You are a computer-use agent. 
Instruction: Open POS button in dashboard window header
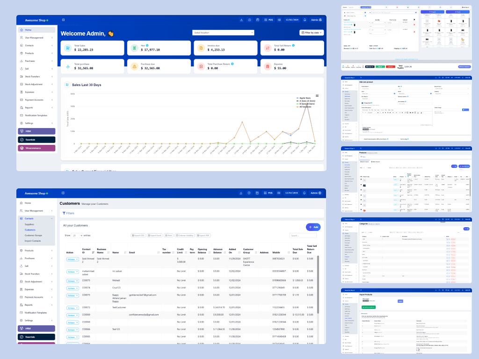269,20
